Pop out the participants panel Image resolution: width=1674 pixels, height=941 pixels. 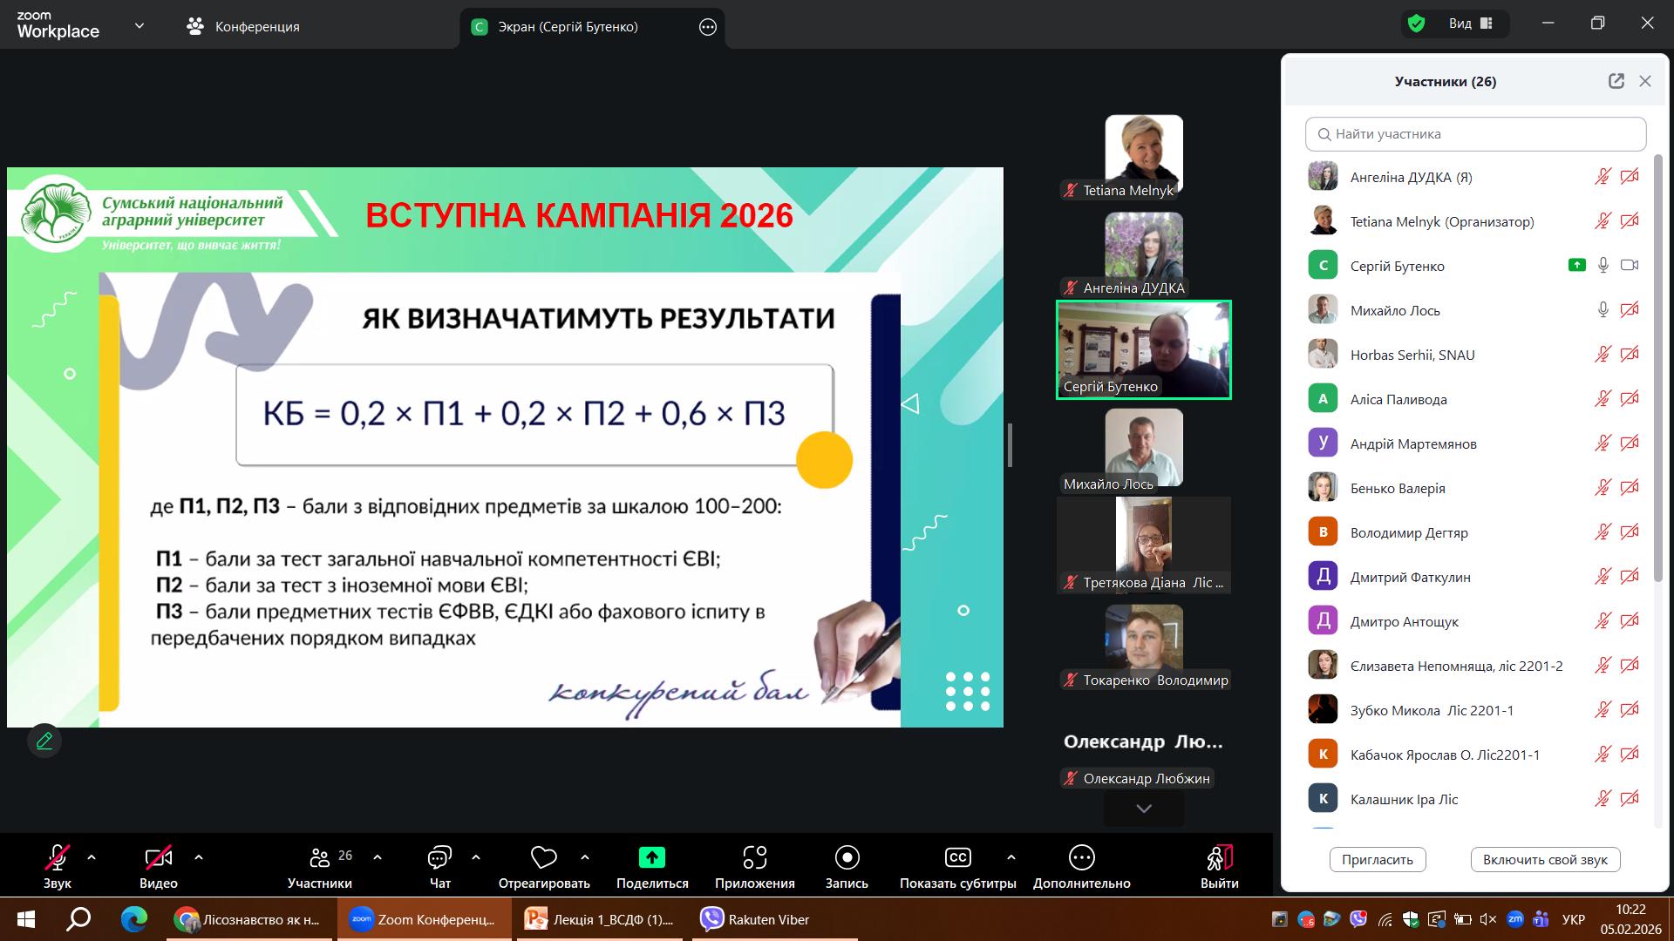(x=1616, y=81)
